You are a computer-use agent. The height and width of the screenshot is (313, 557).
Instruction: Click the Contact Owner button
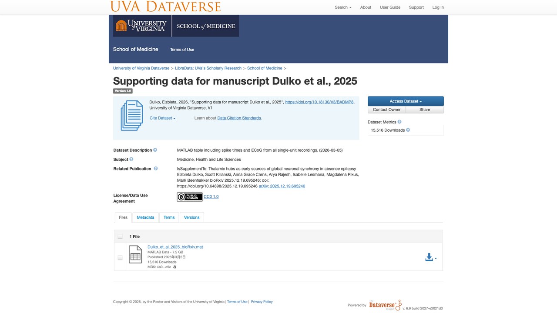[386, 110]
